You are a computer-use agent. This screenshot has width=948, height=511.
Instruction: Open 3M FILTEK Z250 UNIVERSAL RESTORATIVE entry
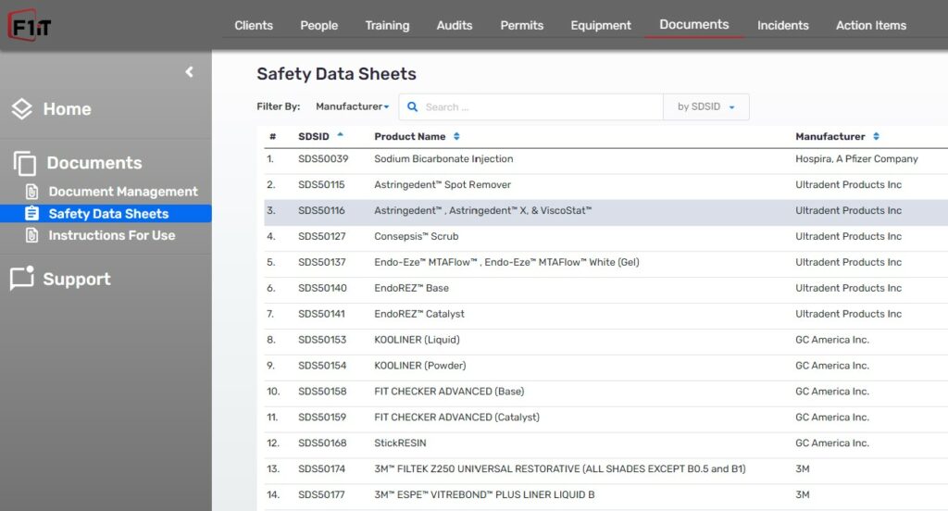pos(560,469)
